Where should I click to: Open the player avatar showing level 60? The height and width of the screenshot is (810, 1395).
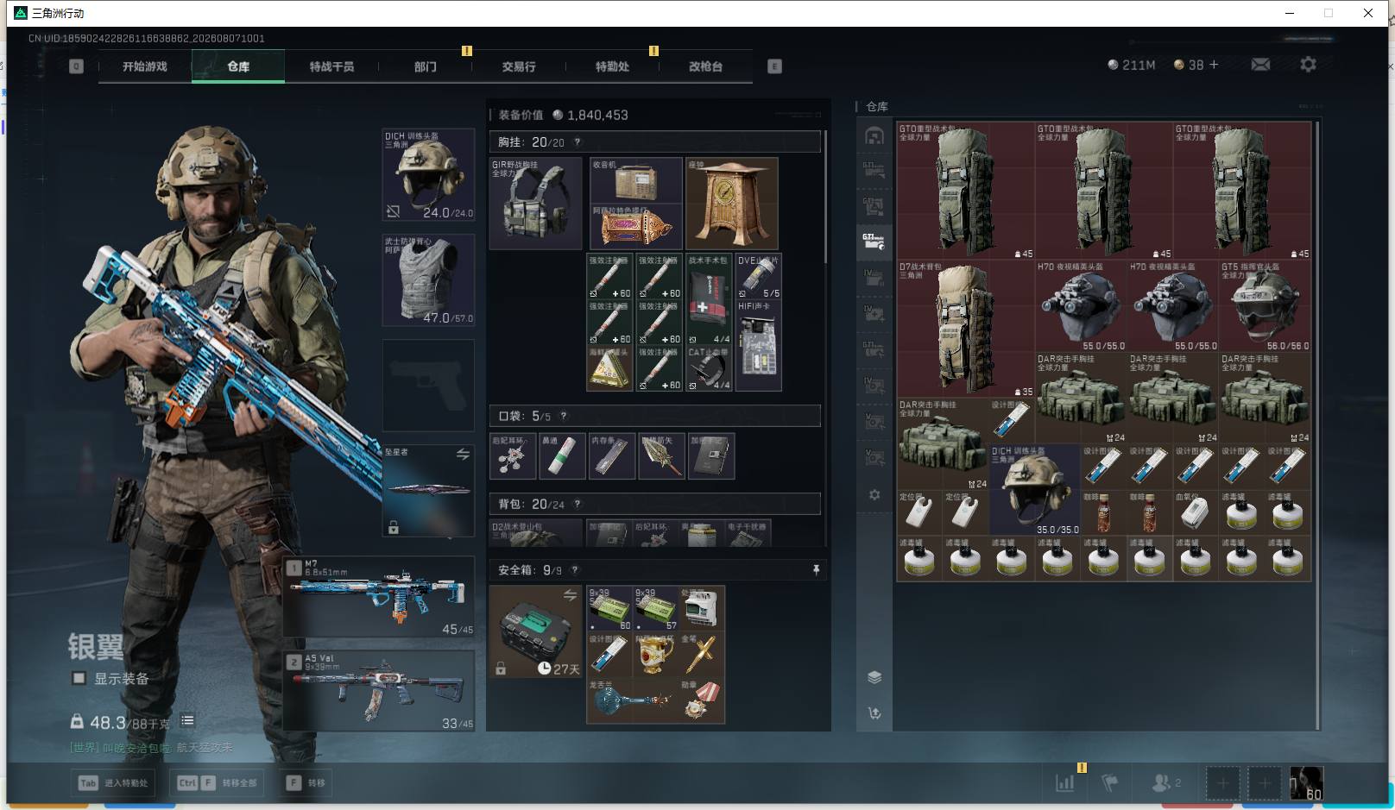[x=1305, y=783]
